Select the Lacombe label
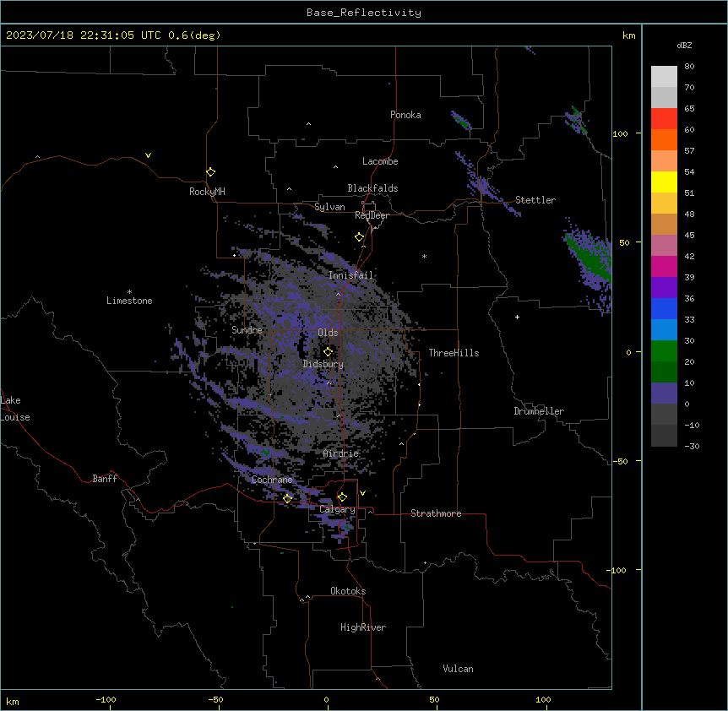The width and height of the screenshot is (728, 711). click(x=380, y=161)
